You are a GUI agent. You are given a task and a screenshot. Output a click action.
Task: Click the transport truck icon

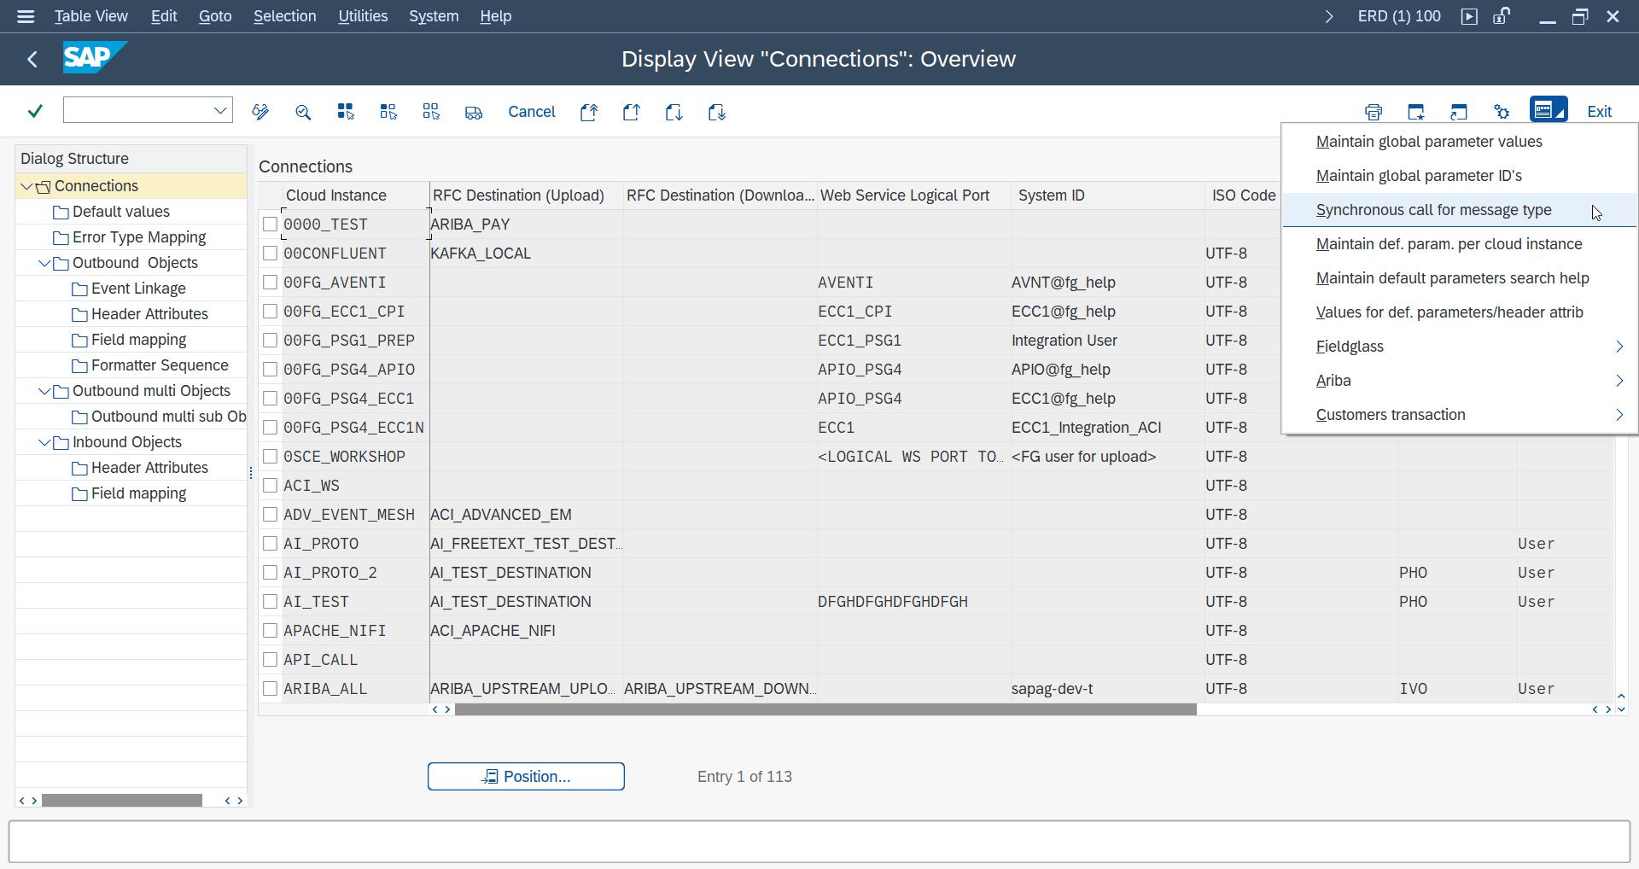click(474, 112)
